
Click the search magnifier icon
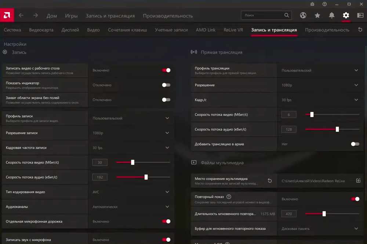point(287,15)
